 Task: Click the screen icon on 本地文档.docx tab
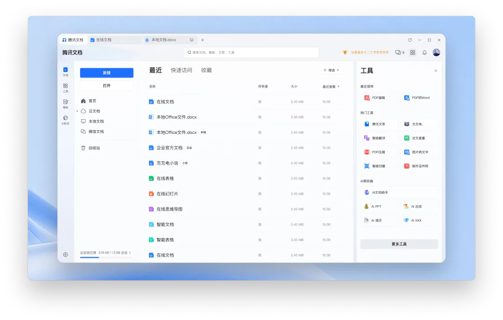coord(191,40)
